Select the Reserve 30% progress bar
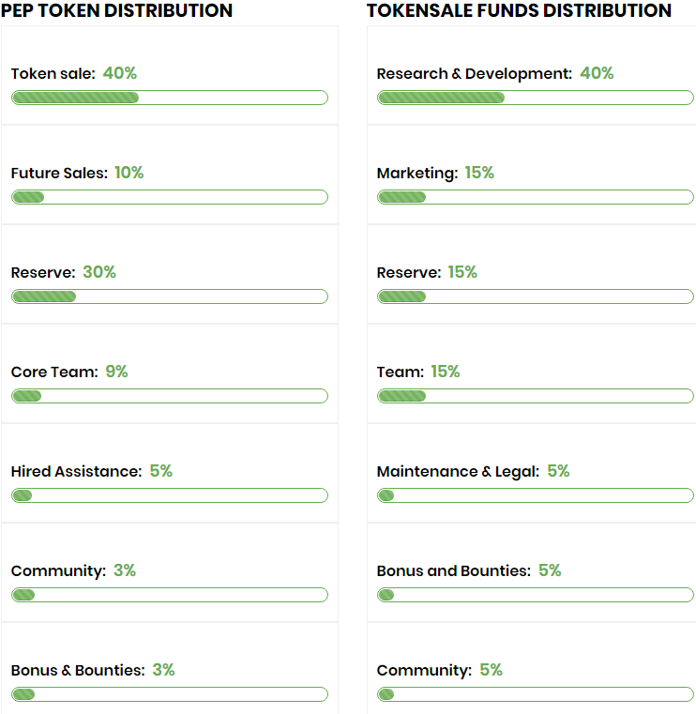The width and height of the screenshot is (696, 714). click(x=169, y=296)
